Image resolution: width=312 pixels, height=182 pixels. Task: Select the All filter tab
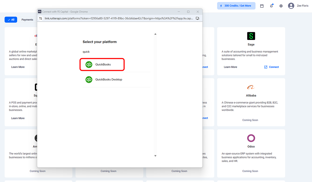pyautogui.click(x=11, y=20)
